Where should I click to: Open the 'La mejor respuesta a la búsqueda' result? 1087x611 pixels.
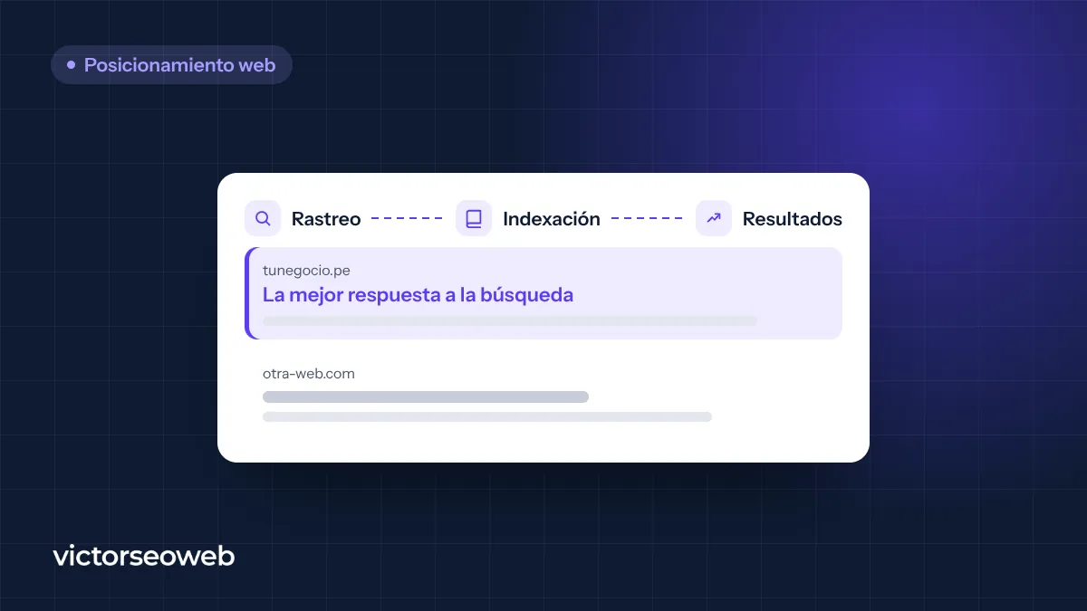click(x=418, y=294)
